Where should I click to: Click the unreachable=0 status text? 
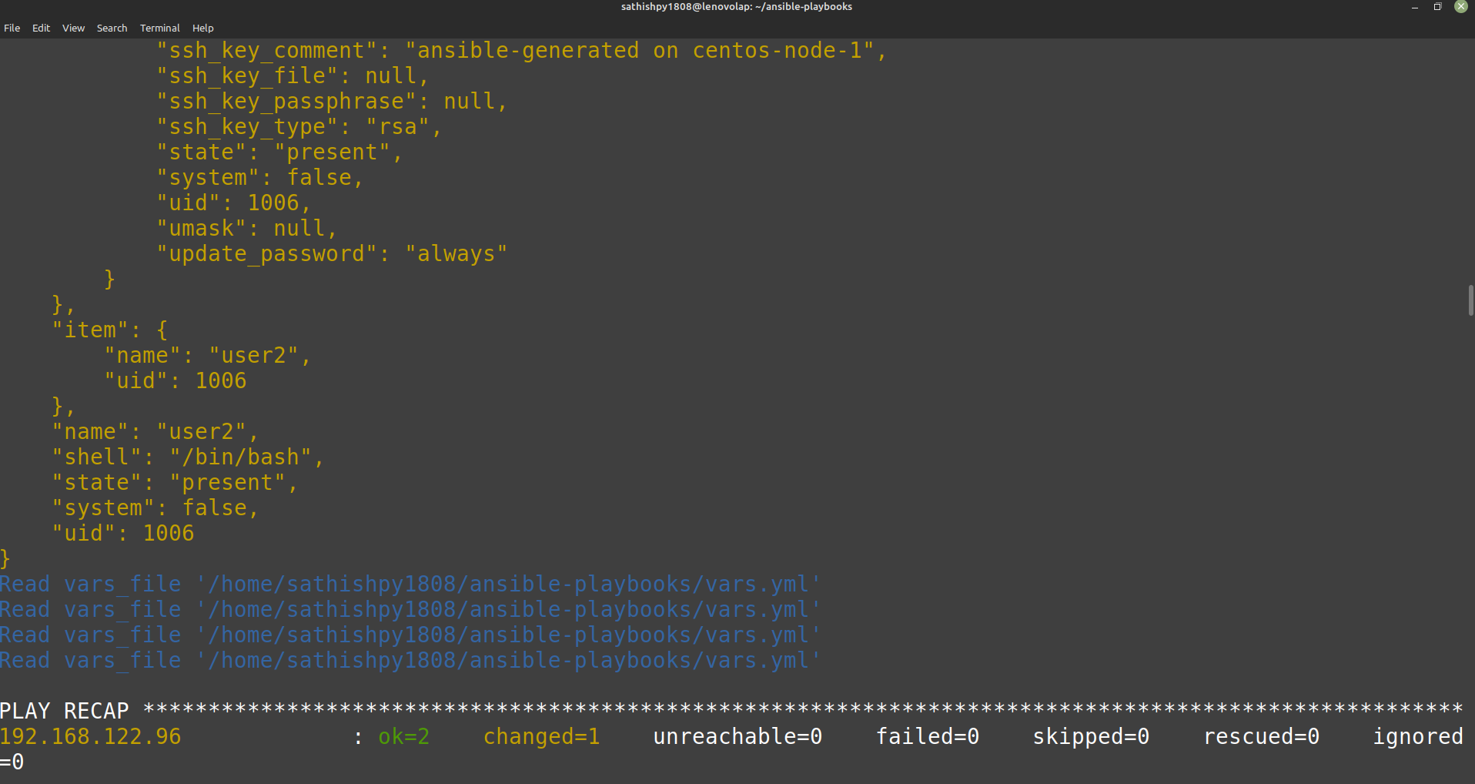click(737, 736)
